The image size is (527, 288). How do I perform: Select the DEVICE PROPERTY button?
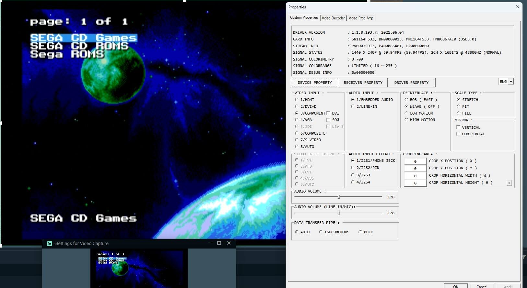click(x=315, y=83)
